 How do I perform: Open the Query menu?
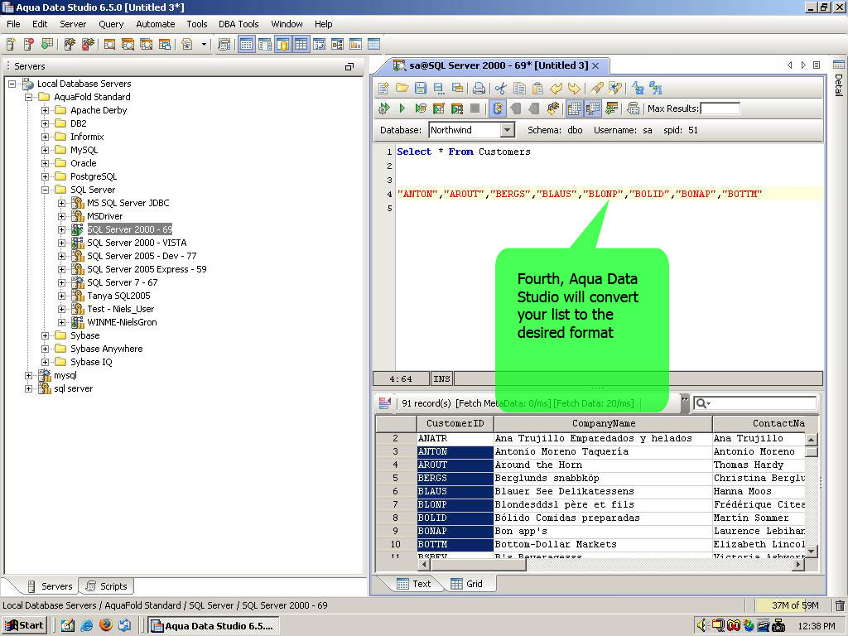point(111,24)
